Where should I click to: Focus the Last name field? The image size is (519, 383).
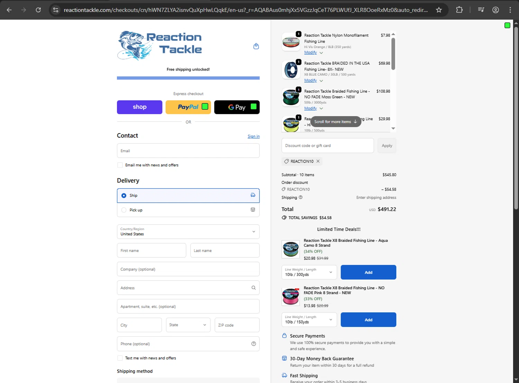tap(225, 250)
